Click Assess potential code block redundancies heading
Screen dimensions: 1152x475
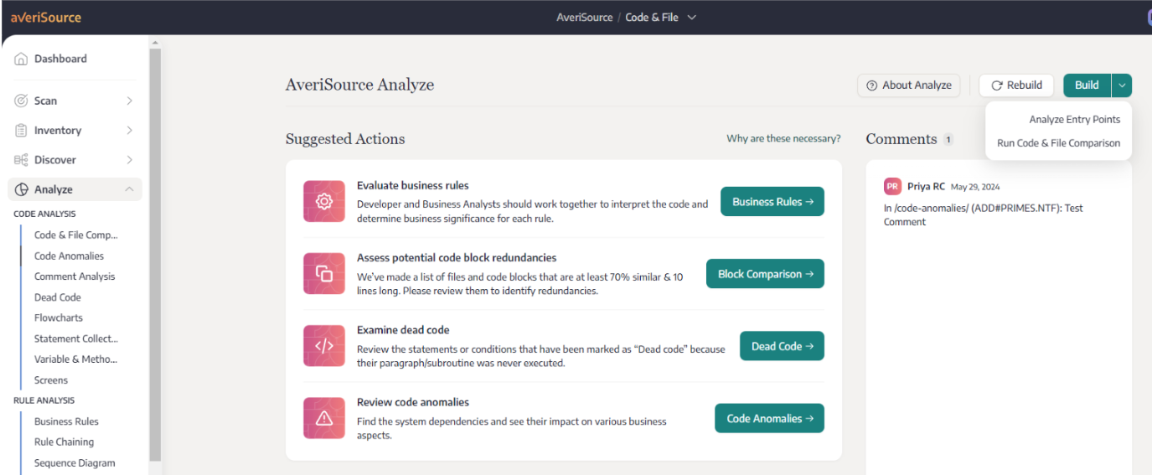click(x=457, y=257)
